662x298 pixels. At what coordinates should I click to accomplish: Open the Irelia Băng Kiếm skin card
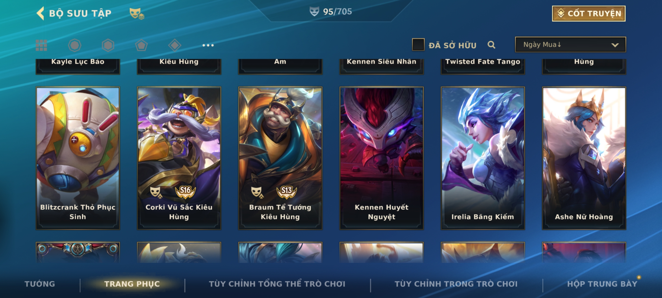483,158
